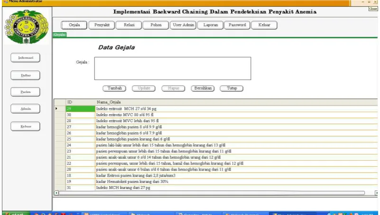Open the User Admin section
Screen dimensions: 380x215
(183, 25)
